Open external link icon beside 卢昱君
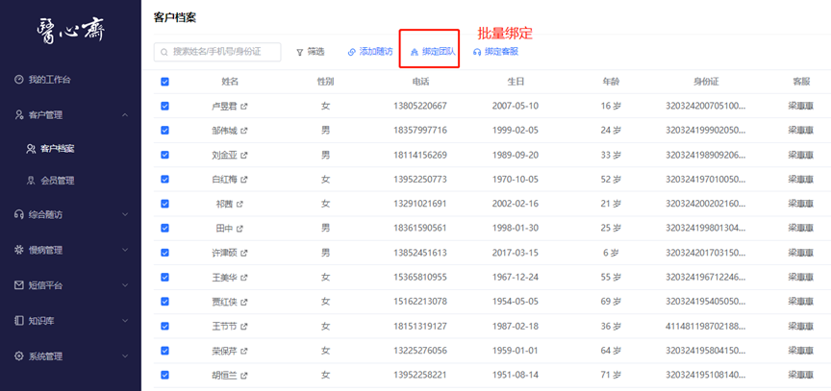This screenshot has width=831, height=391. 243,106
